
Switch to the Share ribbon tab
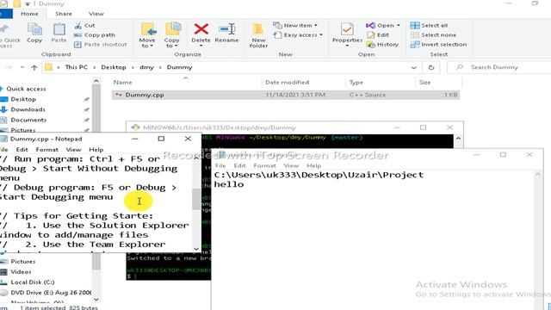(x=64, y=14)
